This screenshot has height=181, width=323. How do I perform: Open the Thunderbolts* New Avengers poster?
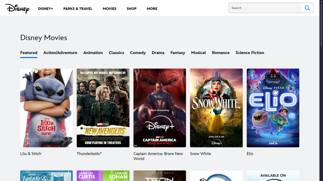point(103,108)
